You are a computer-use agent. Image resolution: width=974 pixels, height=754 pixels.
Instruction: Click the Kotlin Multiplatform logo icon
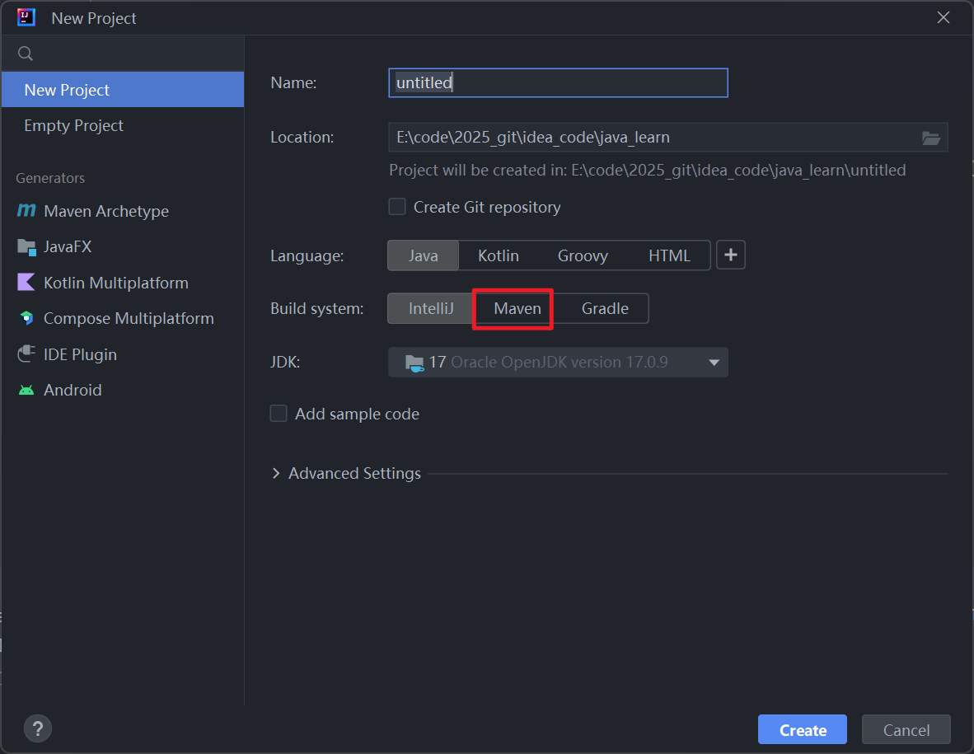click(26, 283)
